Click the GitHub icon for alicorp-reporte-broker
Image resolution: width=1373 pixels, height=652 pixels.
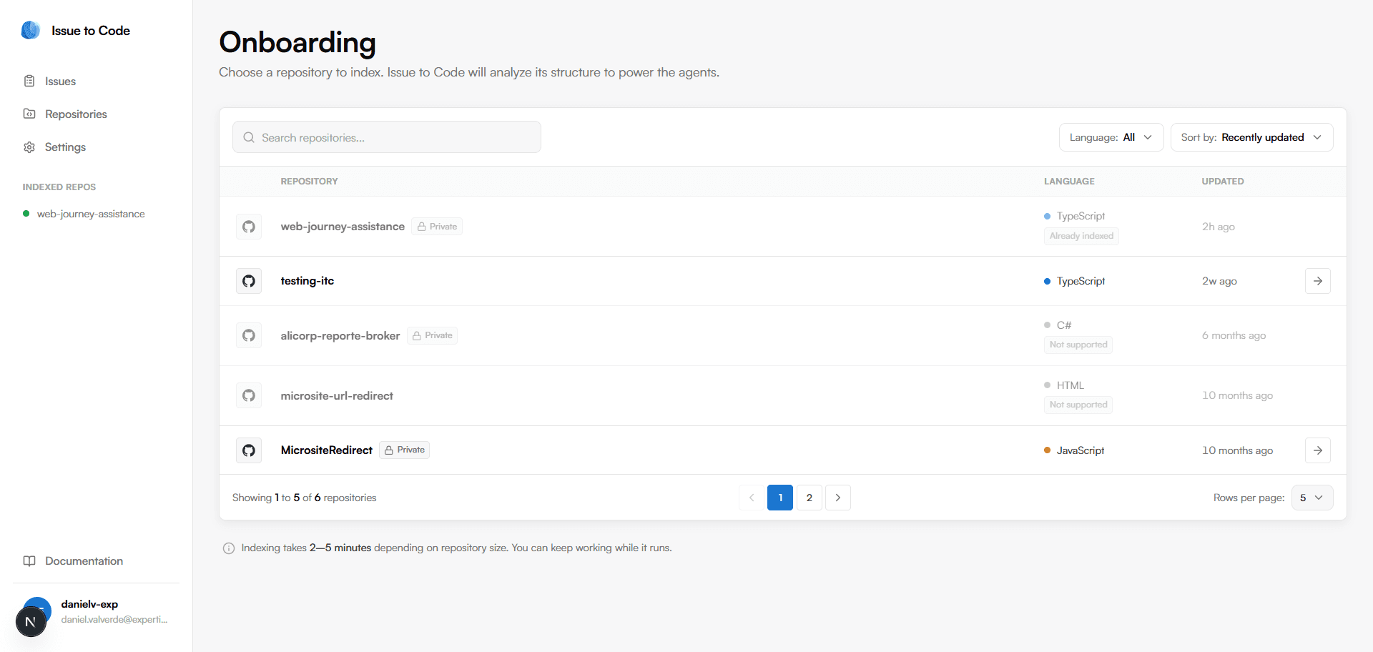(249, 335)
